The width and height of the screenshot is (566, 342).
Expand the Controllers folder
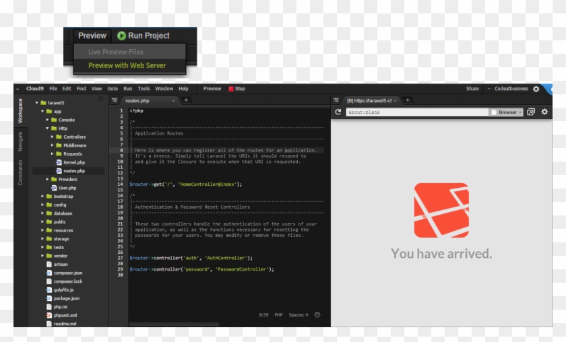53,137
